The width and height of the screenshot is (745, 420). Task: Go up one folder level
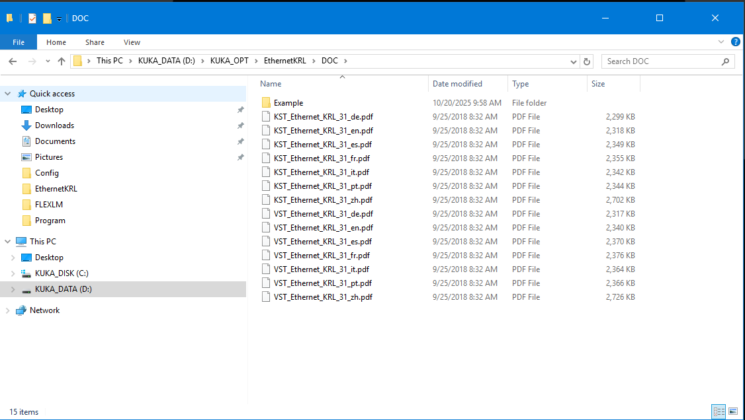pos(62,61)
